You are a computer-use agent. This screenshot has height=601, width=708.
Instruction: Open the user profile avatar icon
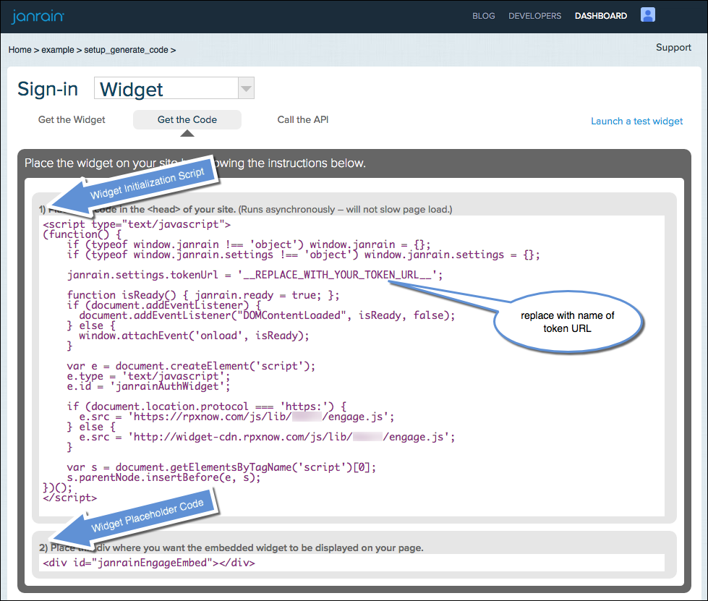point(647,15)
